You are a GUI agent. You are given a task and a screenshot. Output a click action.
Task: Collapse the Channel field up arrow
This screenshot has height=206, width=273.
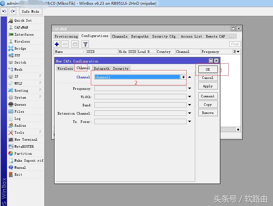click(190, 77)
